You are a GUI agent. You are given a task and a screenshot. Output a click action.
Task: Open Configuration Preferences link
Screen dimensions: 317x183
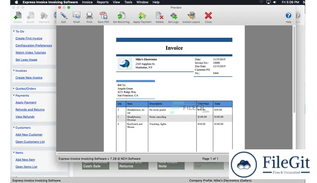point(34,45)
